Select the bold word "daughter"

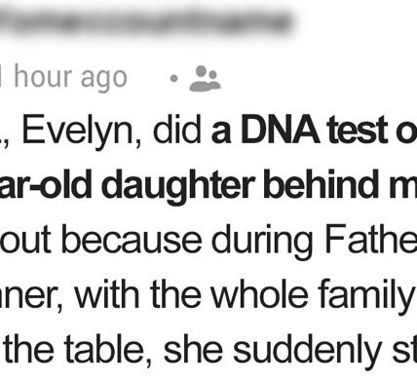click(x=178, y=187)
